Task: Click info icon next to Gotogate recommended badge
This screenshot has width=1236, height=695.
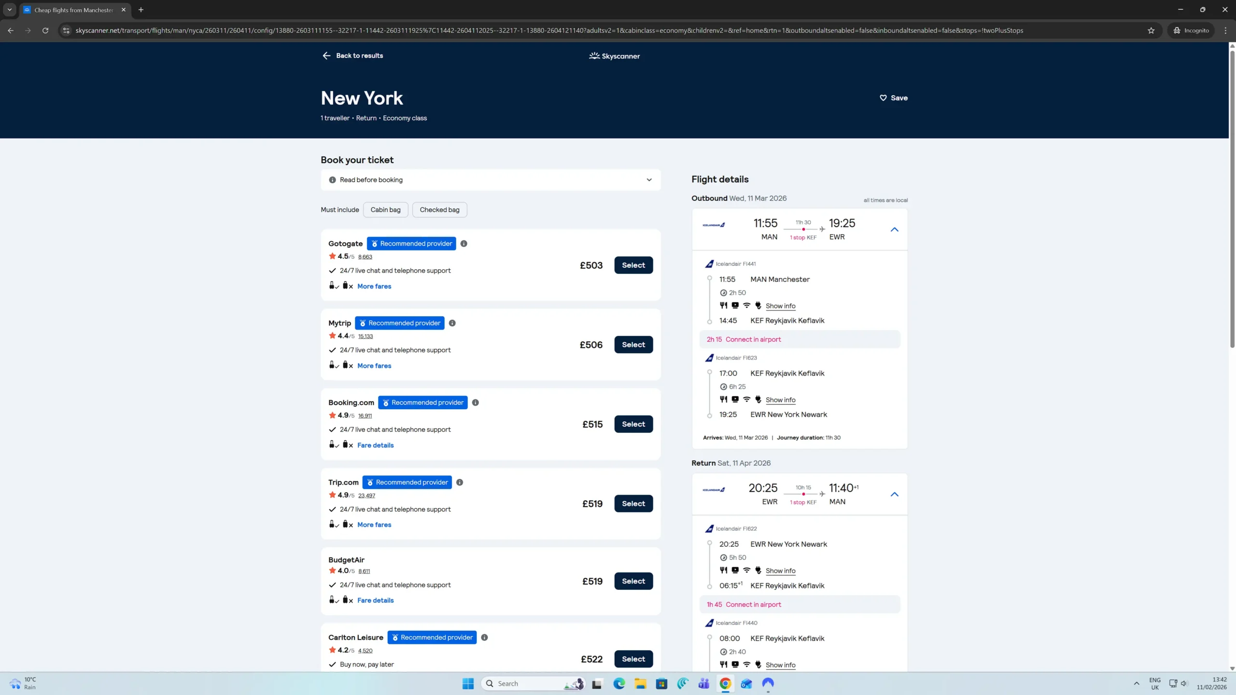Action: click(463, 244)
